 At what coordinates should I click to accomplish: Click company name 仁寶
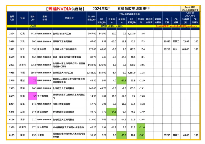pos(22,34)
